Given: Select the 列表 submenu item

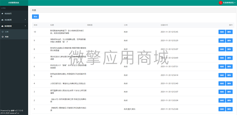Looking at the screenshot, I should (14, 37).
